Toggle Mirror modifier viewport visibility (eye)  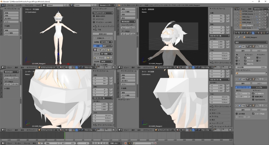250,47
